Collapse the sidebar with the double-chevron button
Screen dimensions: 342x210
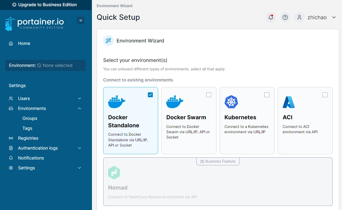coord(81,20)
